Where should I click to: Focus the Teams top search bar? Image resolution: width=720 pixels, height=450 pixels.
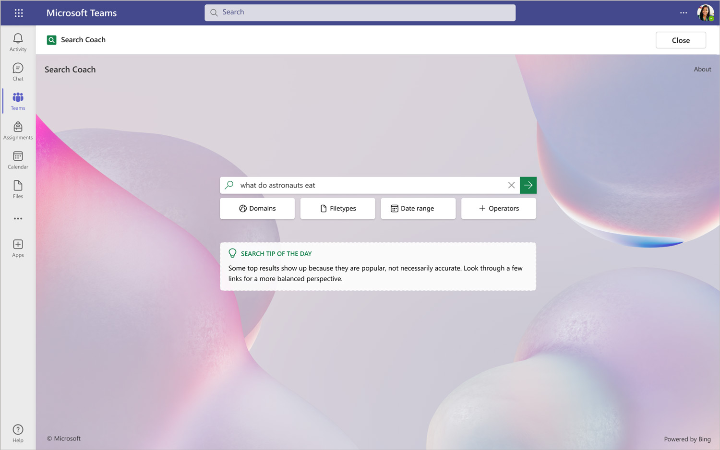pyautogui.click(x=360, y=12)
